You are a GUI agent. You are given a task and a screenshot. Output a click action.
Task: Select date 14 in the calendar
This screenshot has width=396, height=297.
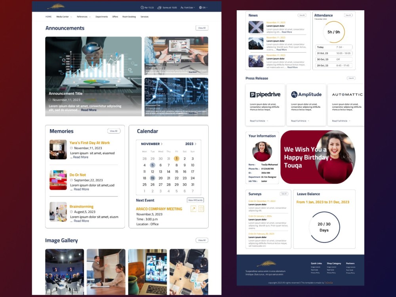click(x=168, y=172)
